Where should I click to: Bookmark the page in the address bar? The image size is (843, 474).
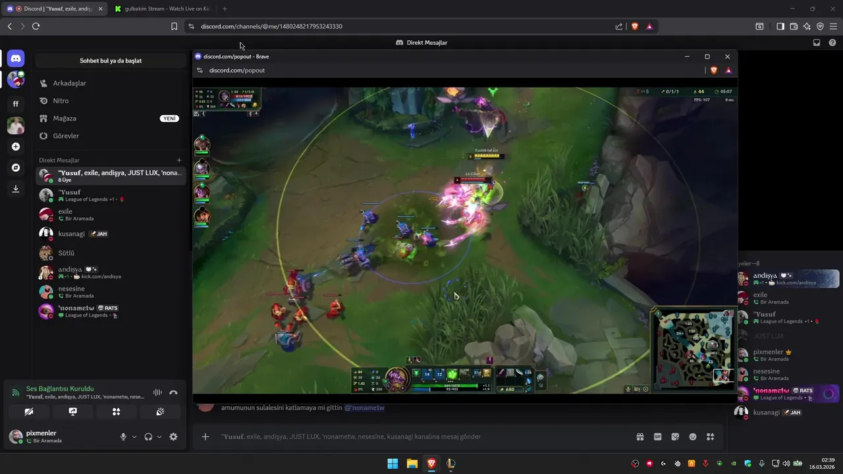pos(174,26)
